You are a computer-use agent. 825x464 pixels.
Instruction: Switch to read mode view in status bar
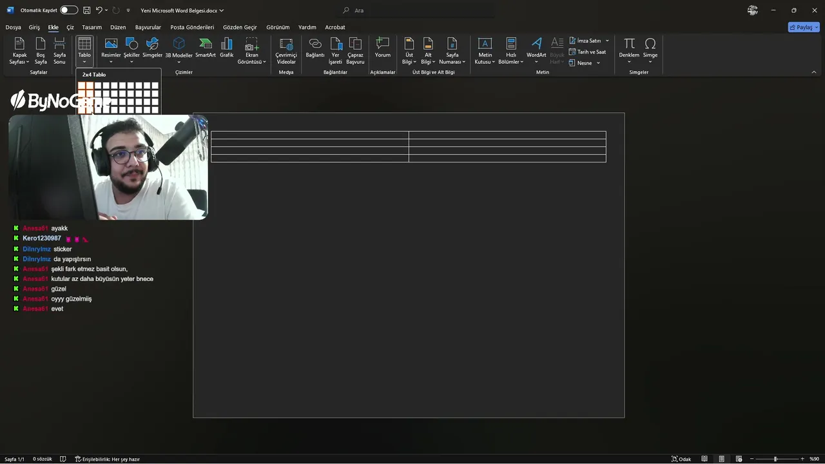(x=704, y=459)
